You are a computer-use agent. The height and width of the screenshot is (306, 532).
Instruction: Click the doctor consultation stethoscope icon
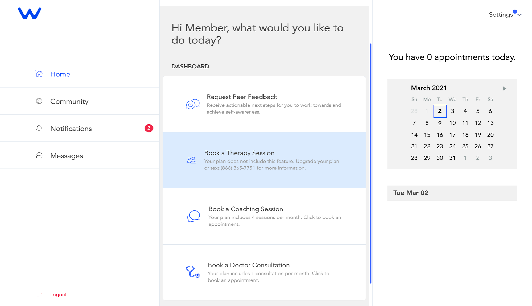coord(193,272)
